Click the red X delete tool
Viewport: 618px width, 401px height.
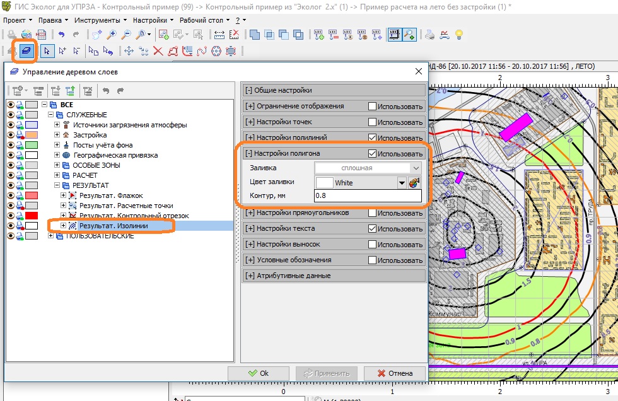click(x=158, y=51)
